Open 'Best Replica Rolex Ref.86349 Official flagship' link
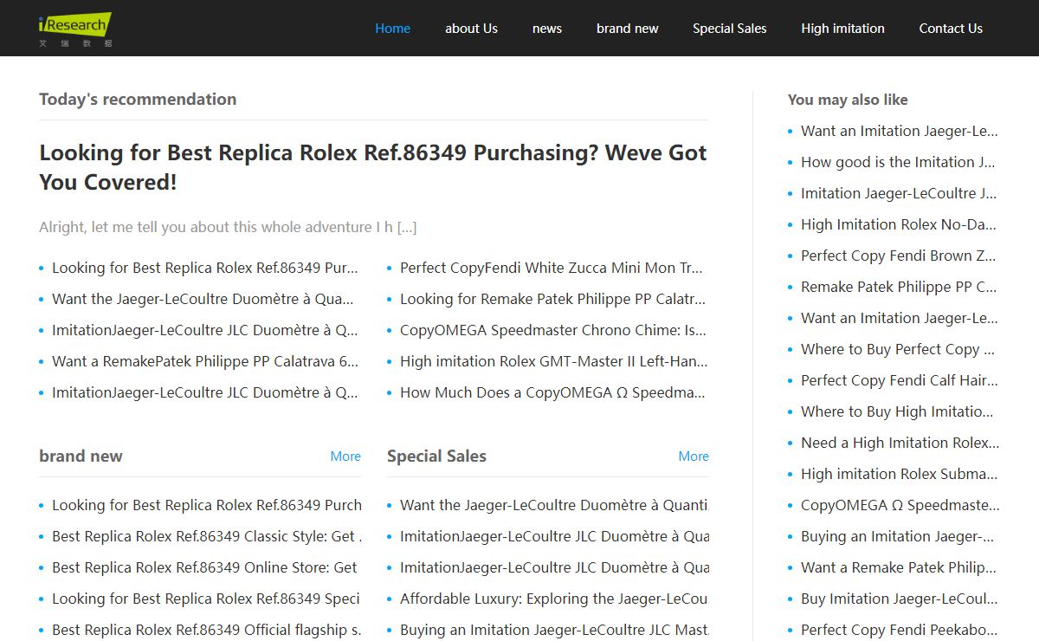The image size is (1039, 641). [x=206, y=630]
